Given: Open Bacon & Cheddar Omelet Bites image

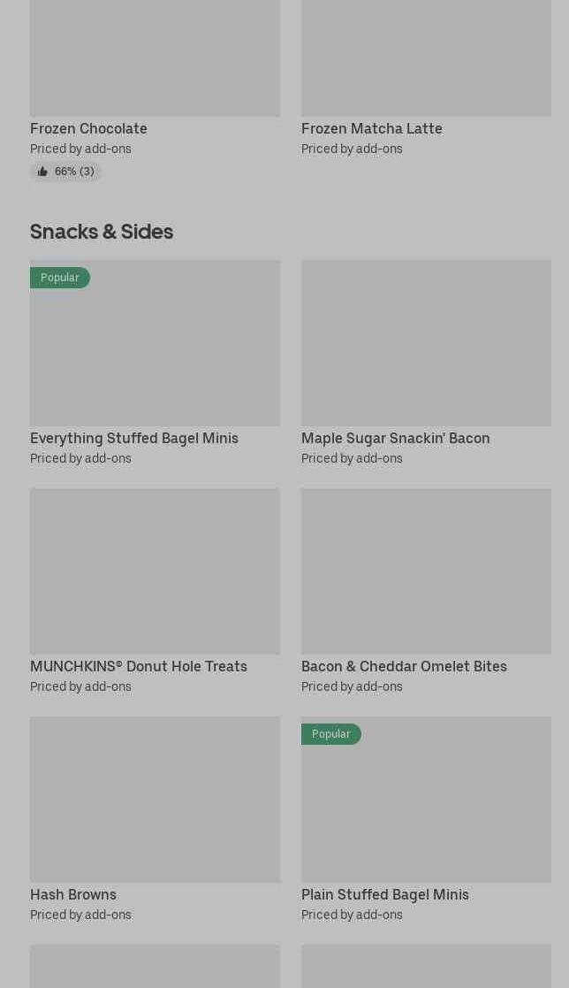Looking at the screenshot, I should [426, 571].
